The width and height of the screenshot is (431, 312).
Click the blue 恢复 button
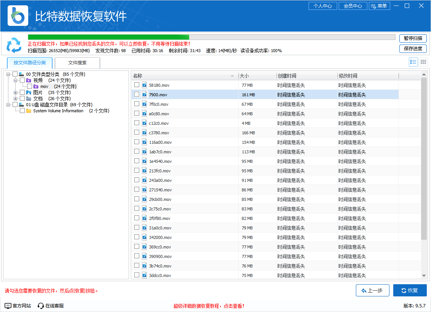click(x=410, y=290)
